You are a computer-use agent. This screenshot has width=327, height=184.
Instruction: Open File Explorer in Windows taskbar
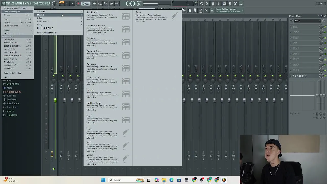click(x=164, y=180)
